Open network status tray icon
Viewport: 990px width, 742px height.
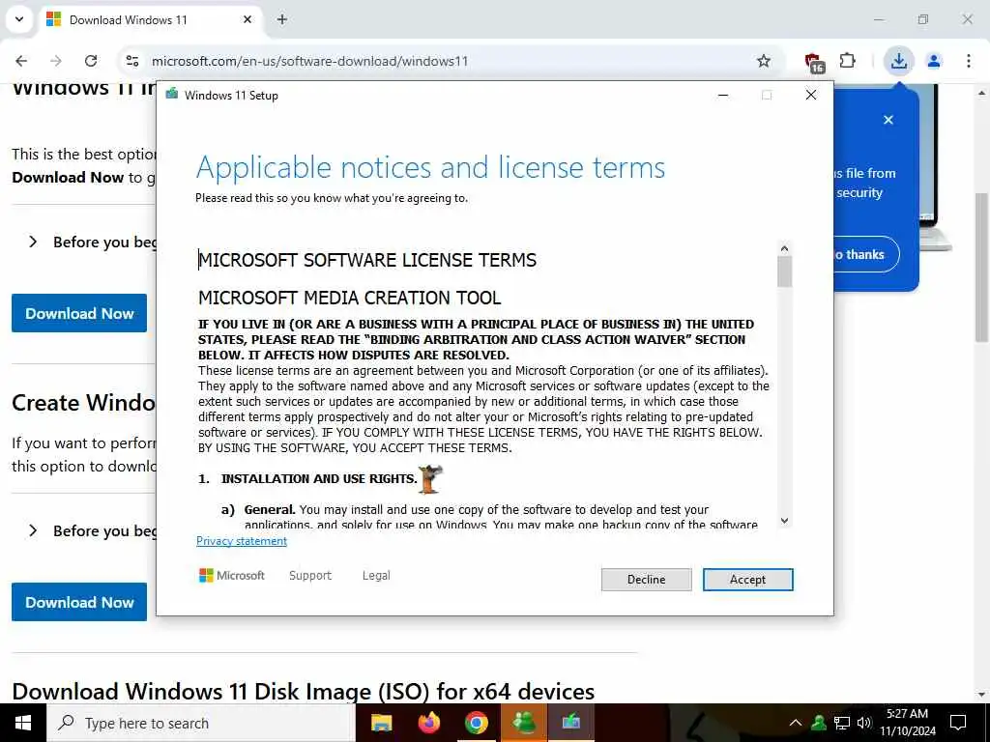pyautogui.click(x=842, y=723)
